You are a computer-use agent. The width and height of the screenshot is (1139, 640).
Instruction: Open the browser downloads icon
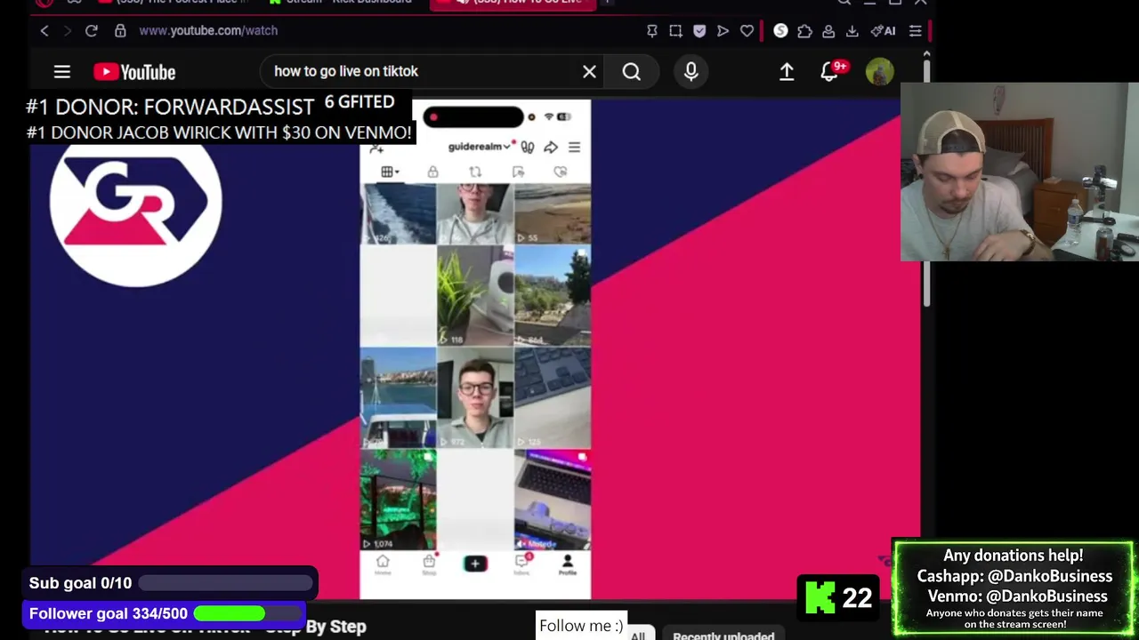click(x=852, y=30)
